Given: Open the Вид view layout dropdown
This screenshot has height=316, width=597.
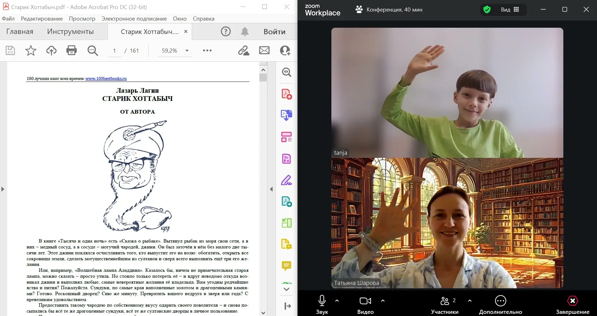Looking at the screenshot, I should (510, 10).
